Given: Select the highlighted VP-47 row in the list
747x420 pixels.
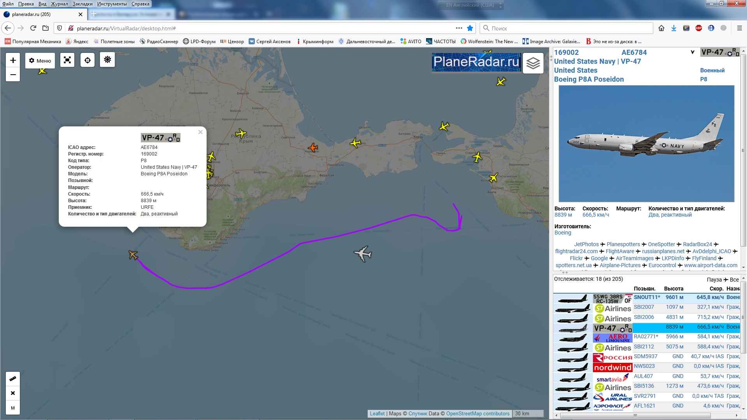Looking at the screenshot, I should click(646, 328).
